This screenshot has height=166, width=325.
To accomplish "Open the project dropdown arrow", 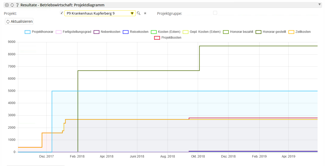I will (132, 13).
